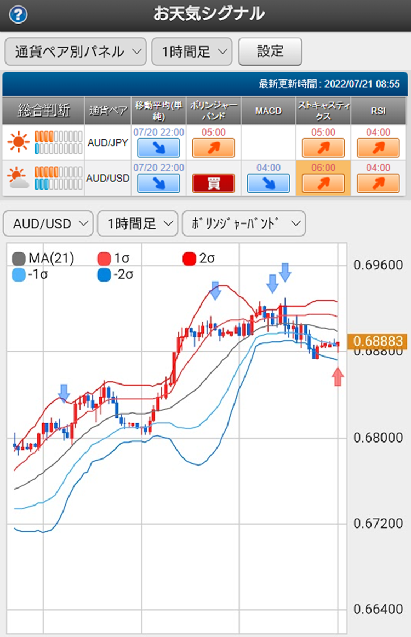Click the RSI column header
This screenshot has width=411, height=637.
tap(378, 111)
